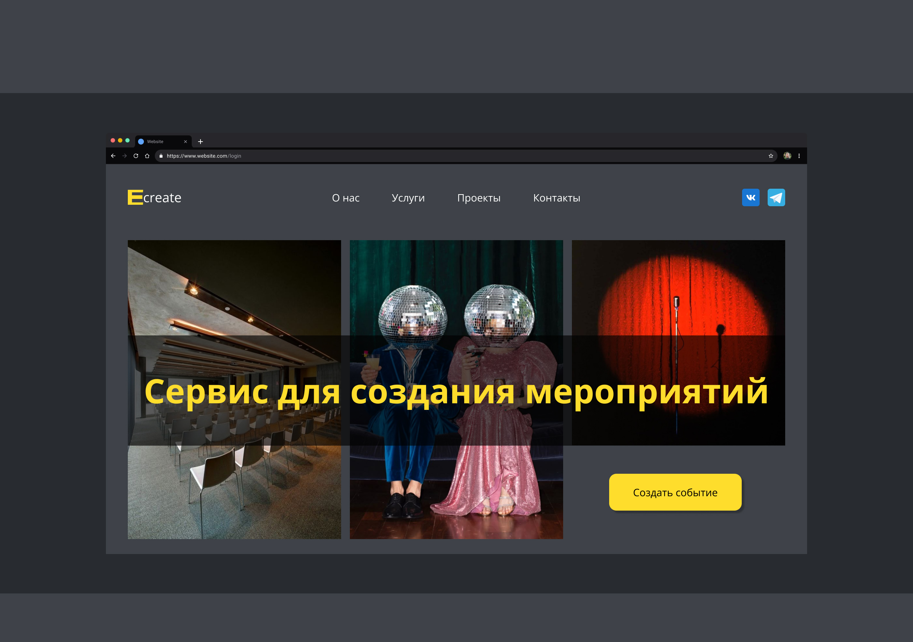Open the VK social media icon
The width and height of the screenshot is (913, 642).
750,197
